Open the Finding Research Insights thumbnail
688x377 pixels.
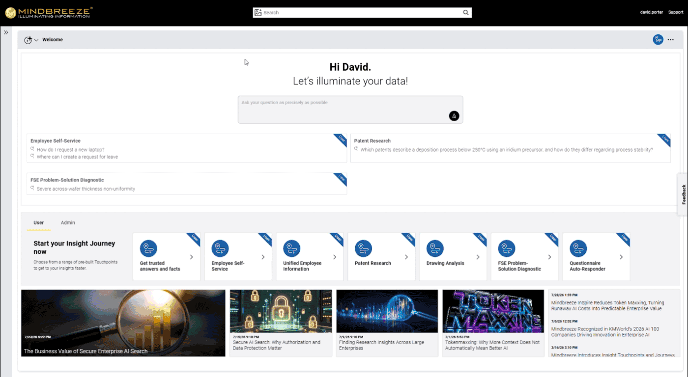coord(387,311)
